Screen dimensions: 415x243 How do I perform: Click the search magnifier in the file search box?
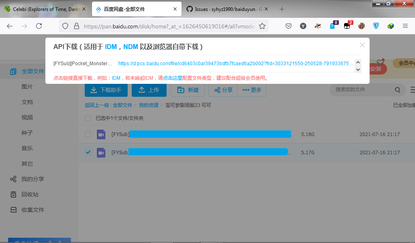point(398,90)
